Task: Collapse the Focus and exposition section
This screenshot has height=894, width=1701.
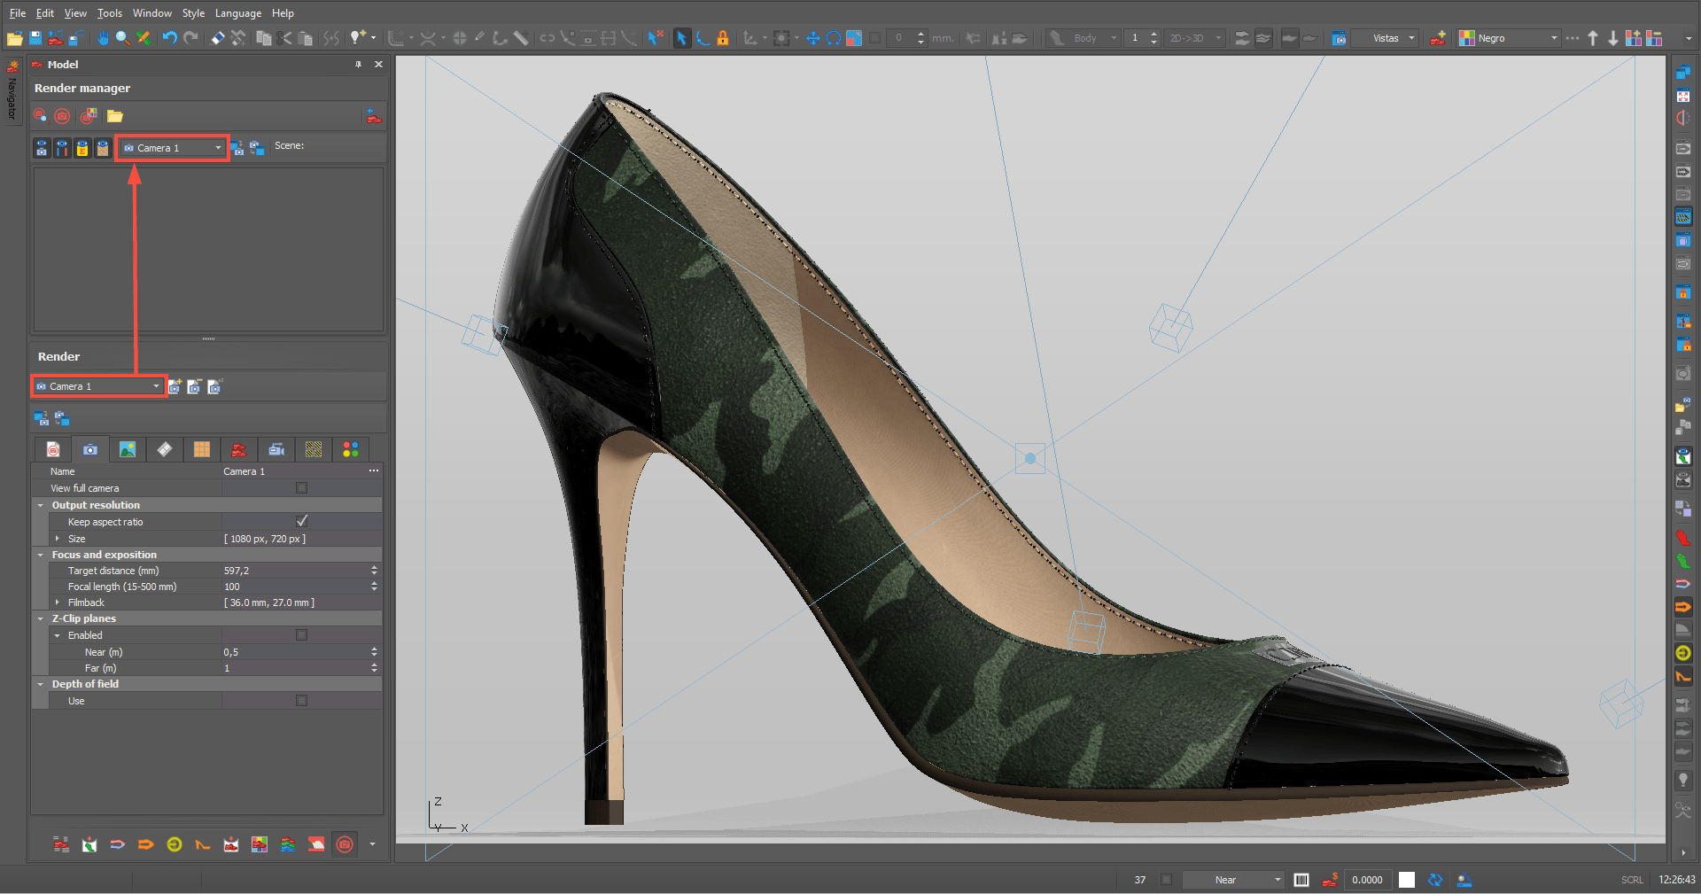Action: (x=41, y=555)
